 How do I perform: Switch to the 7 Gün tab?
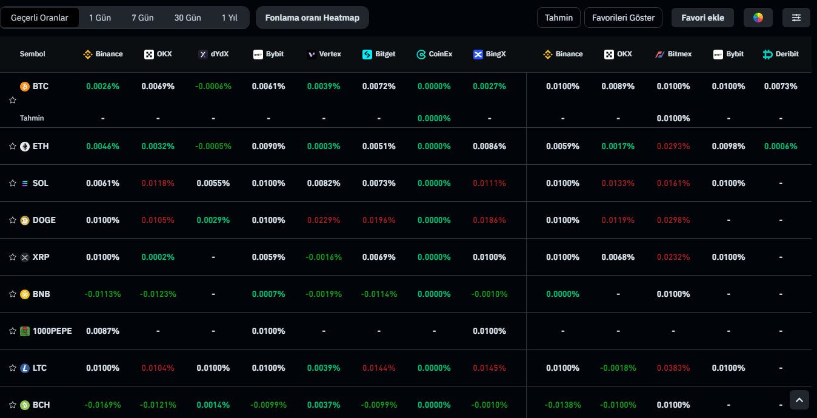click(x=142, y=18)
